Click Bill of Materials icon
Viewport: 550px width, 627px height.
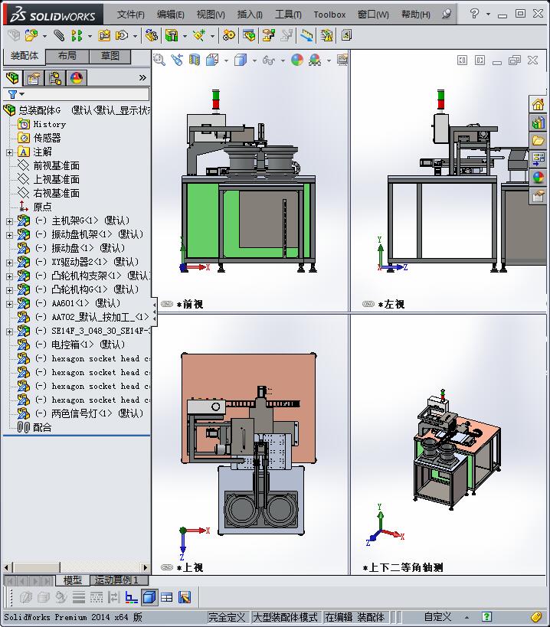point(249,35)
